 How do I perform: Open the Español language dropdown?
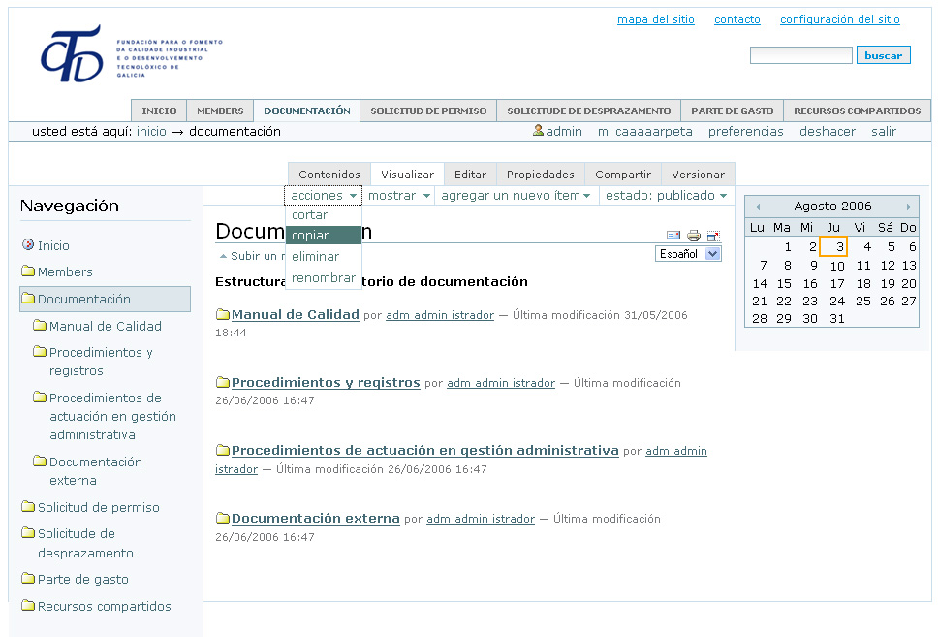pos(688,254)
